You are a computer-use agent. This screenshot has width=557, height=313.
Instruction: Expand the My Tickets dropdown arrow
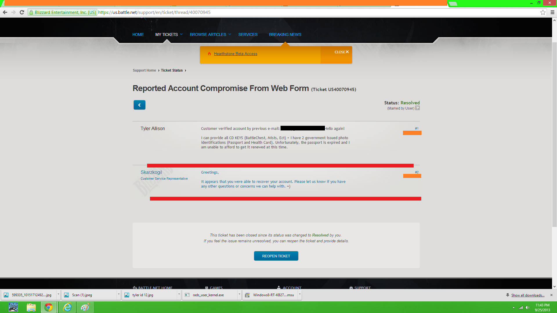click(x=181, y=34)
